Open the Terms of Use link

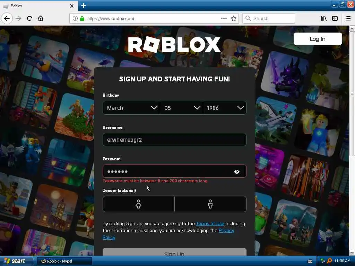tap(210, 223)
